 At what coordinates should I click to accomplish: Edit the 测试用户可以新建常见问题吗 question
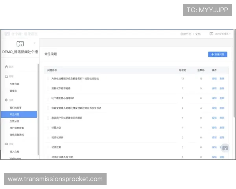click(x=214, y=118)
